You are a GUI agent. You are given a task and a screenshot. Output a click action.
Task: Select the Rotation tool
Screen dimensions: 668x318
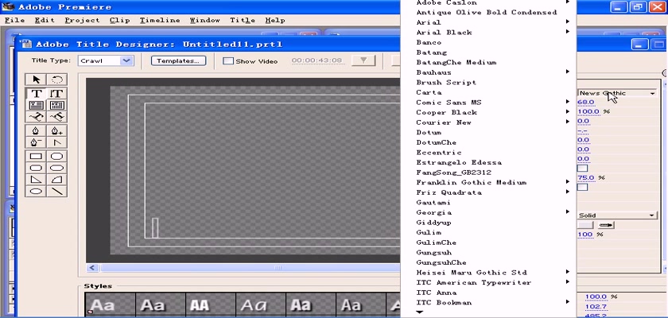pyautogui.click(x=56, y=79)
